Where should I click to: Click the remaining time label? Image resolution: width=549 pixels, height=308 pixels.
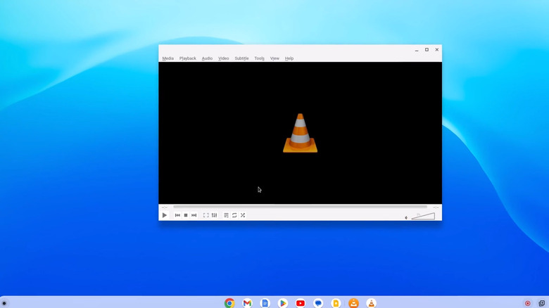[x=436, y=207]
